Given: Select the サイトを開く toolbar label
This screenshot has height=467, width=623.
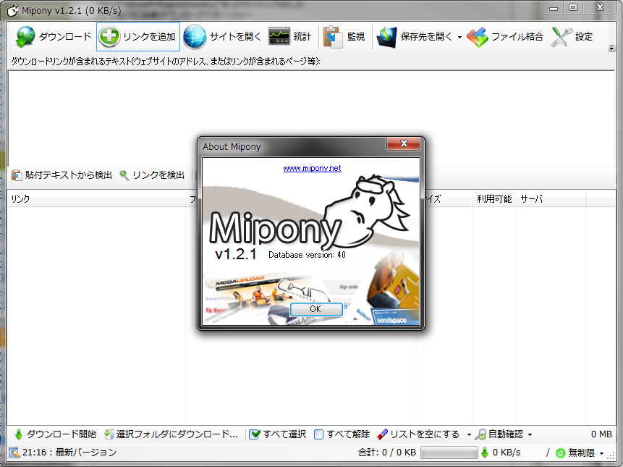Looking at the screenshot, I should point(235,37).
